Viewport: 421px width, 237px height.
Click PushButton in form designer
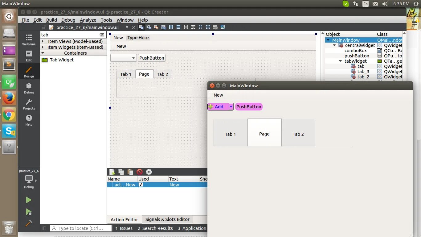[x=152, y=58]
